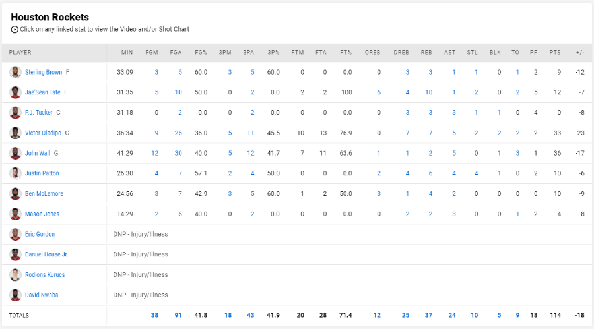The image size is (594, 329).
Task: View Ben McLemore's 3 offensive rebounds
Action: pos(379,193)
